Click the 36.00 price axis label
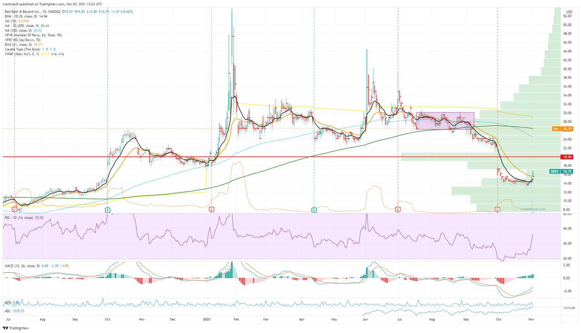Viewport: 581px width, 333px height. point(567,86)
